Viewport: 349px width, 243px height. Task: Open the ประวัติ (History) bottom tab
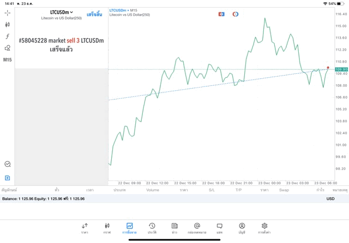(152, 228)
